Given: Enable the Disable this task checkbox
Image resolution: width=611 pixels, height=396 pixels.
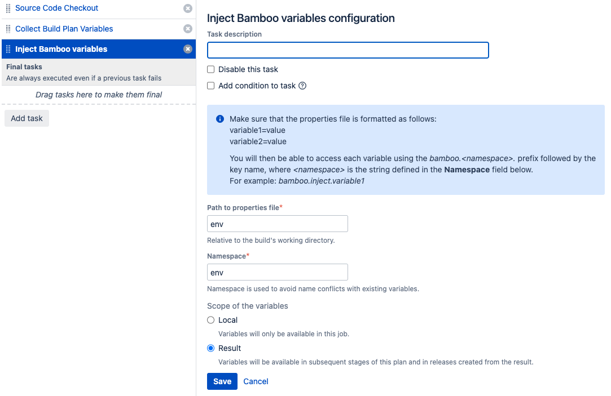Looking at the screenshot, I should [x=211, y=69].
